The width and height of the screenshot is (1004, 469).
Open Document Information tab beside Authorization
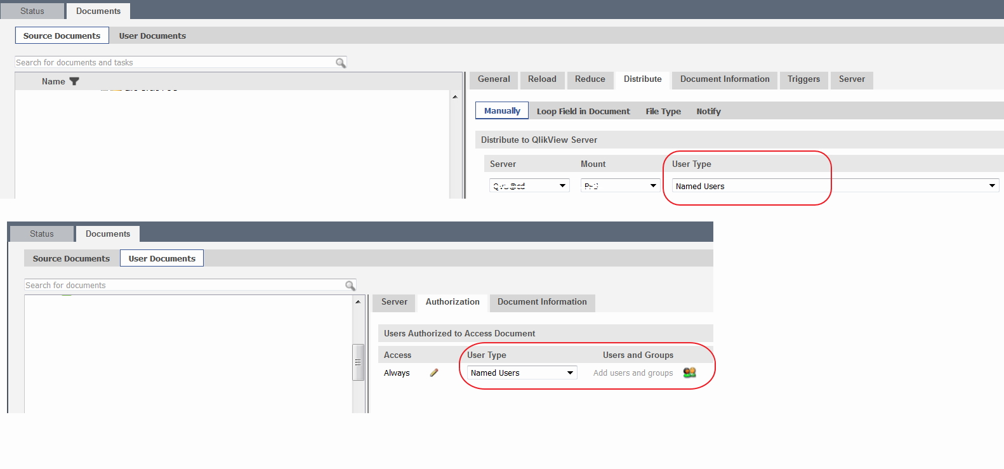point(542,302)
